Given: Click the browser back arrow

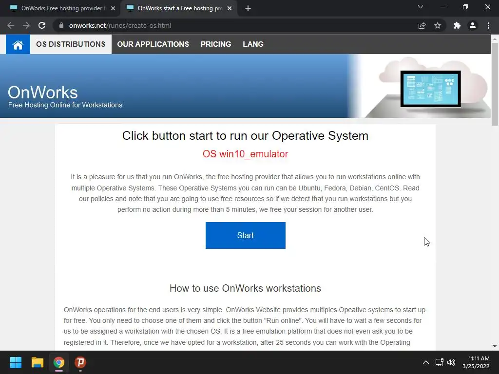Looking at the screenshot, I should (x=11, y=25).
